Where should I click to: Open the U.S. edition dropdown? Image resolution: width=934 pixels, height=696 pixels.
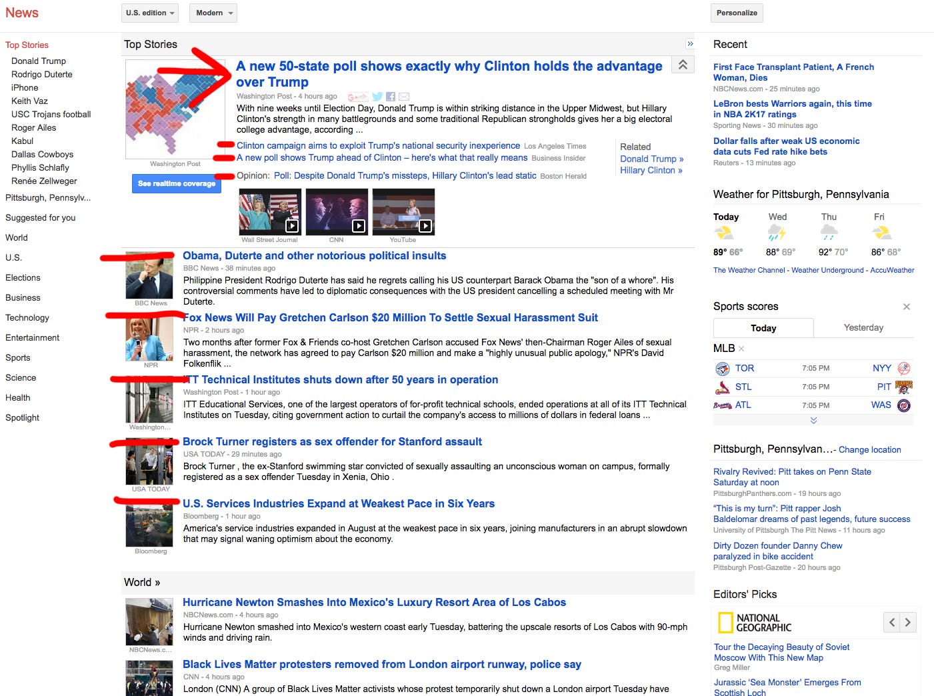(151, 13)
